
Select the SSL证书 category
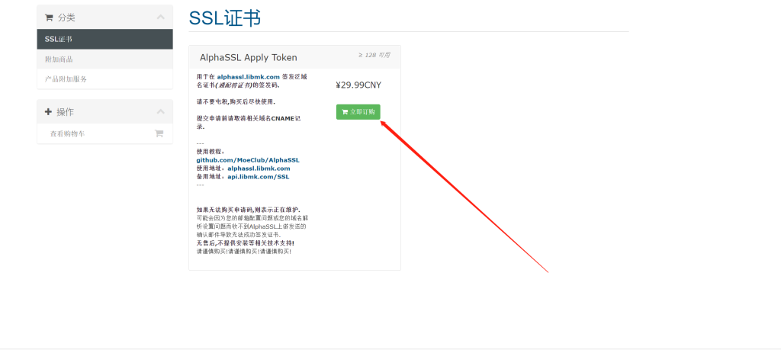pyautogui.click(x=104, y=39)
